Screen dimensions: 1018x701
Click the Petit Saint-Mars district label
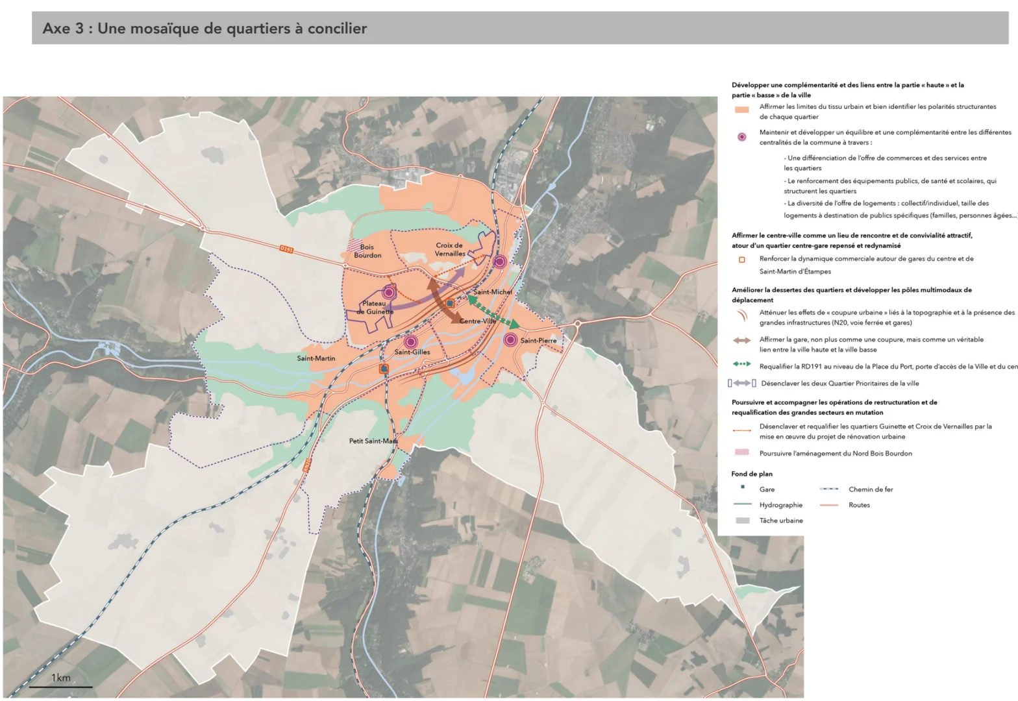[373, 441]
